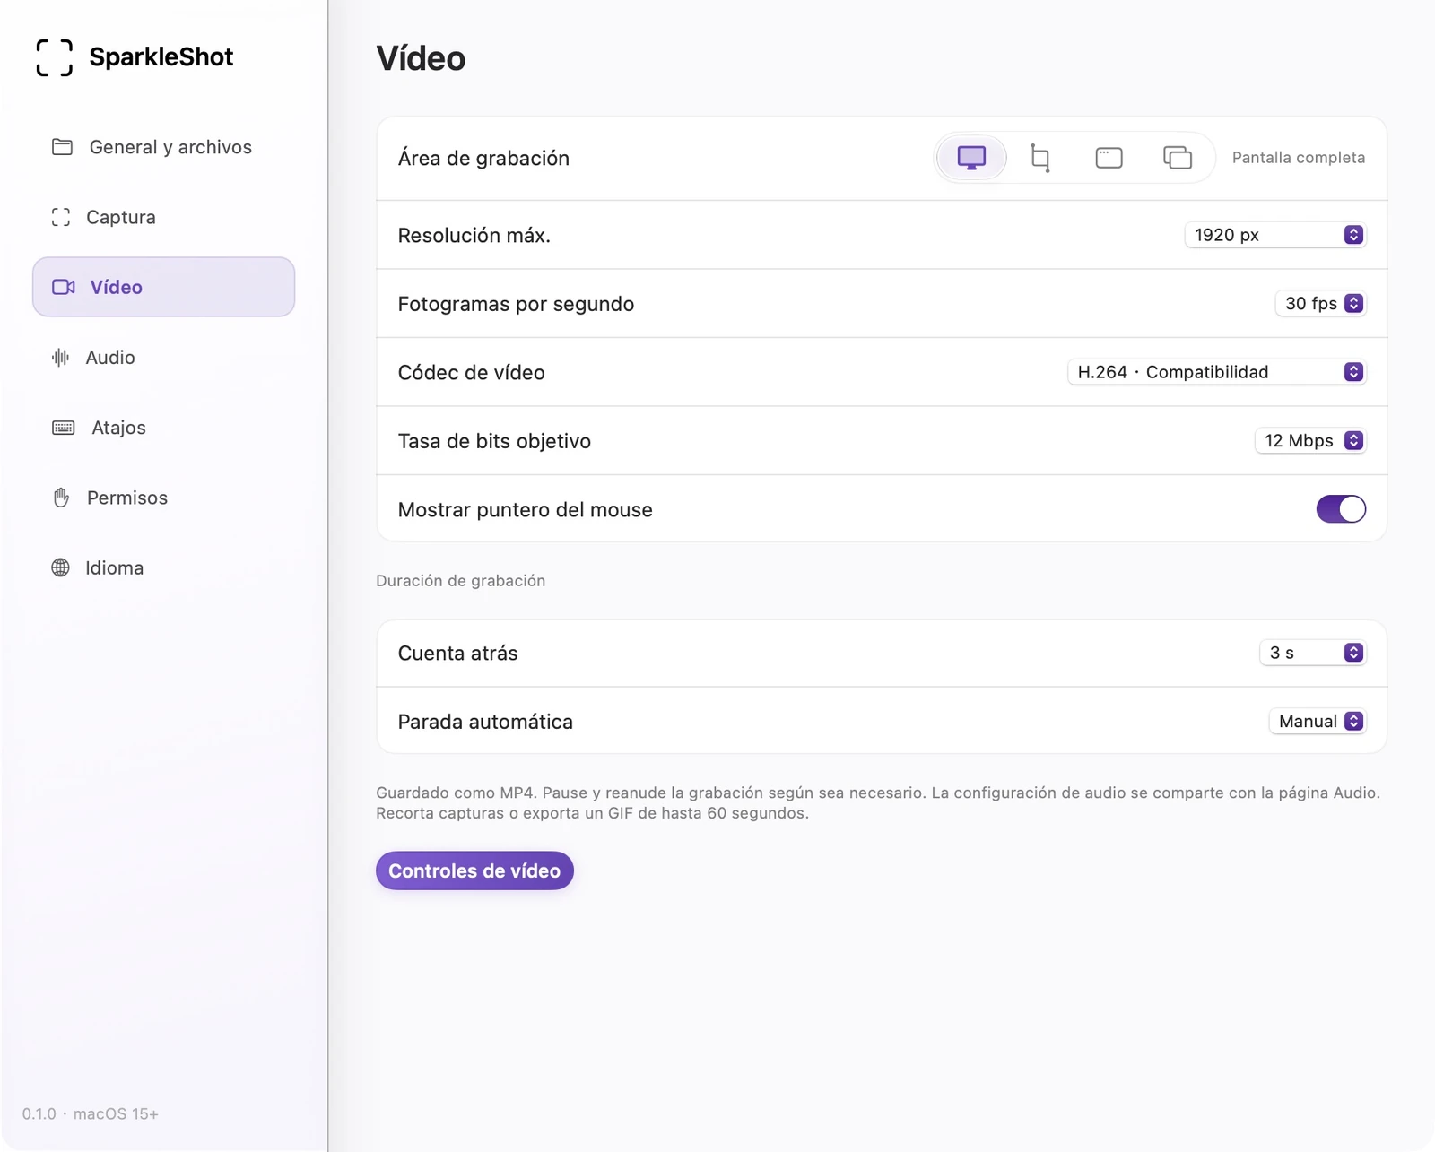Click the folder icon beside General y archivos
This screenshot has width=1435, height=1152.
[x=62, y=147]
